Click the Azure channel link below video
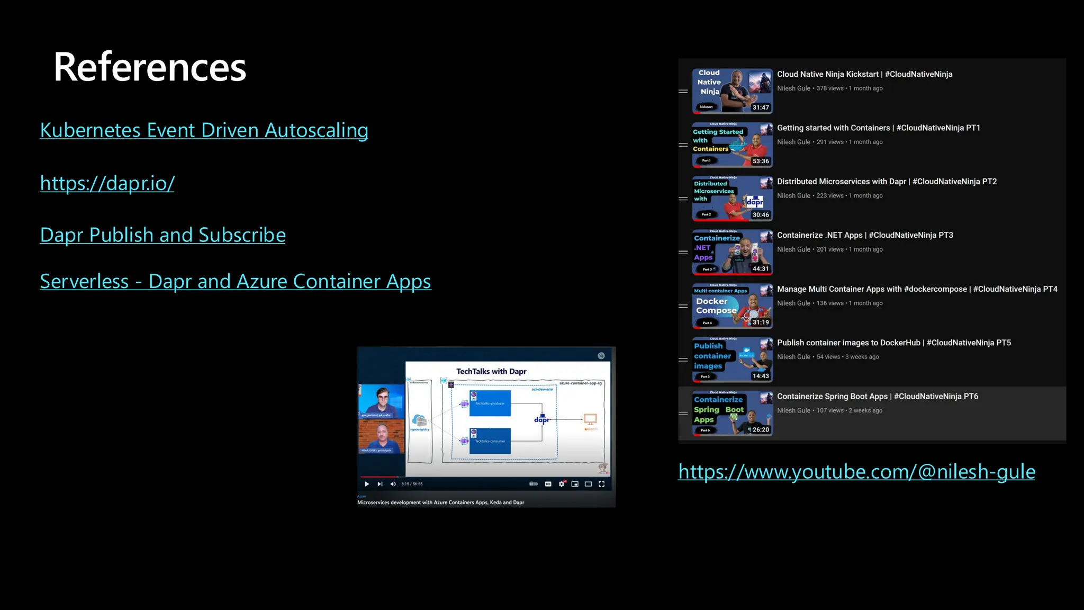Image resolution: width=1084 pixels, height=610 pixels. (362, 496)
